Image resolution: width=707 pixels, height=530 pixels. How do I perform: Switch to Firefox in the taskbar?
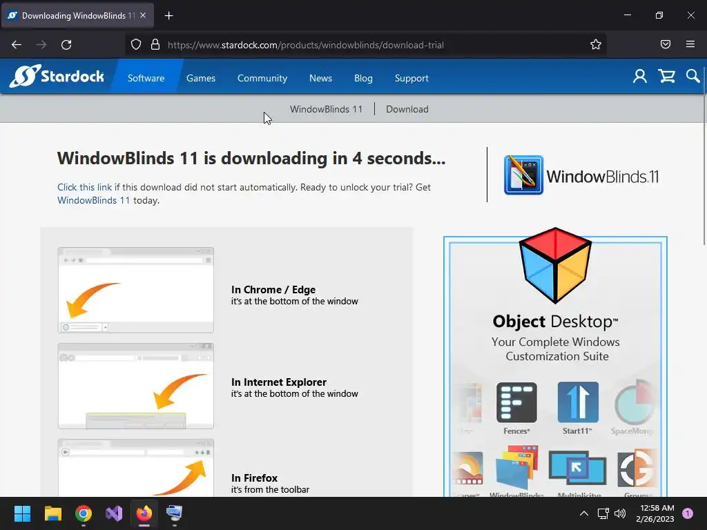tap(144, 513)
